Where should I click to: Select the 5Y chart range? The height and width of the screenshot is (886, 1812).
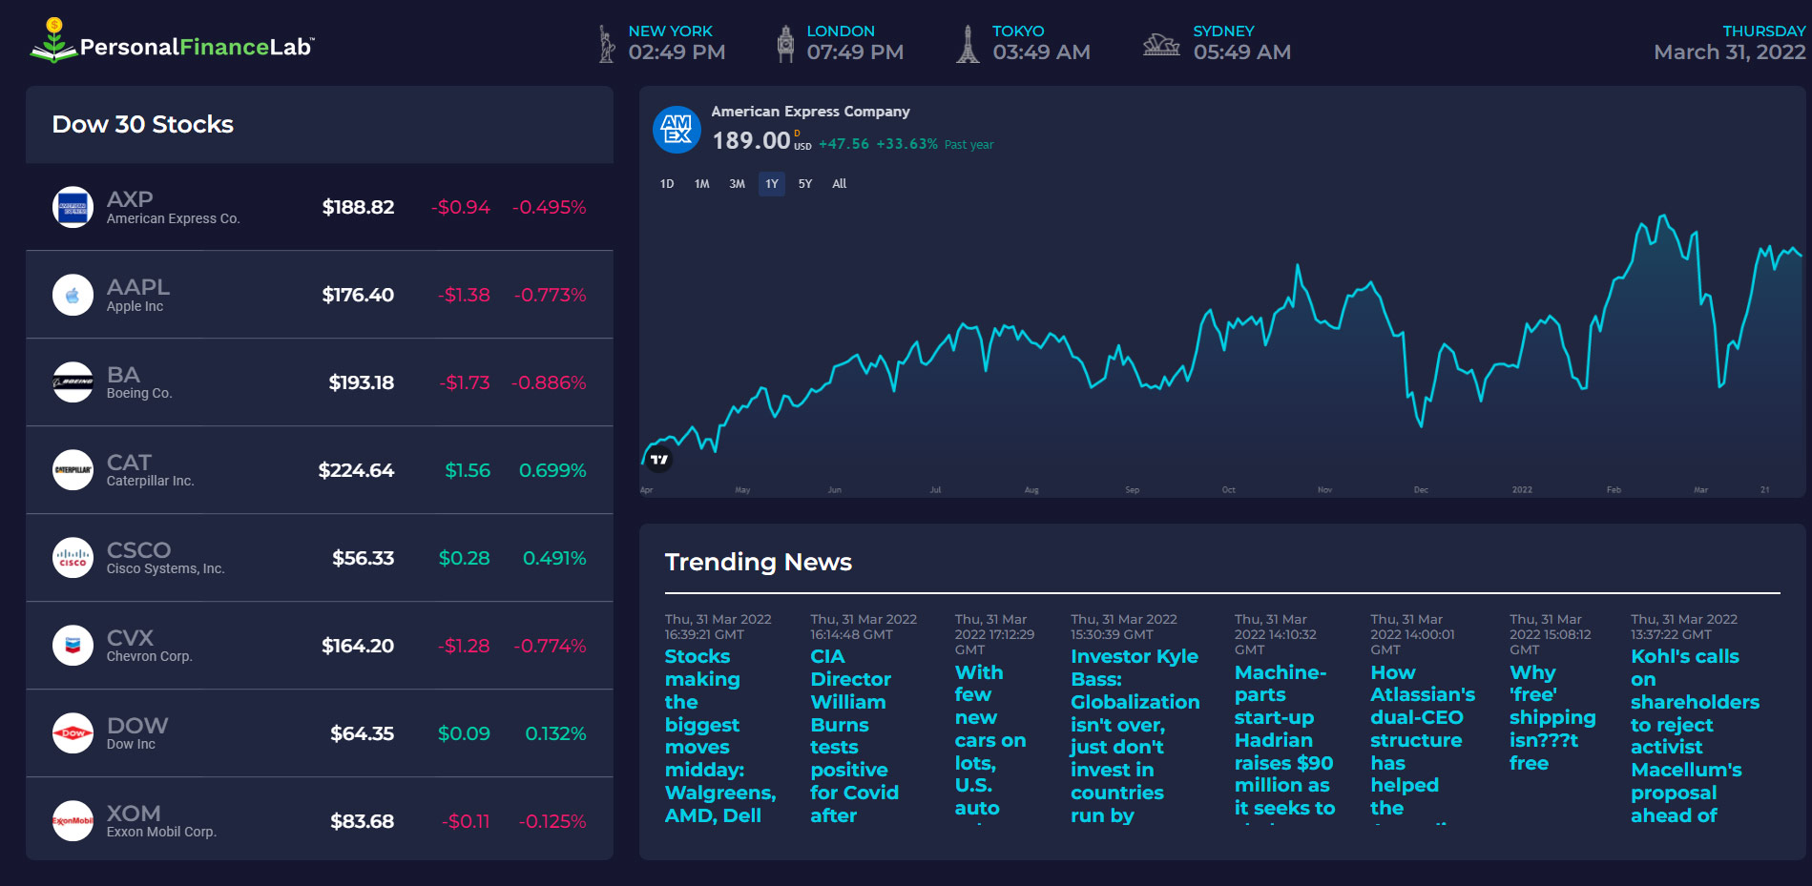tap(805, 184)
